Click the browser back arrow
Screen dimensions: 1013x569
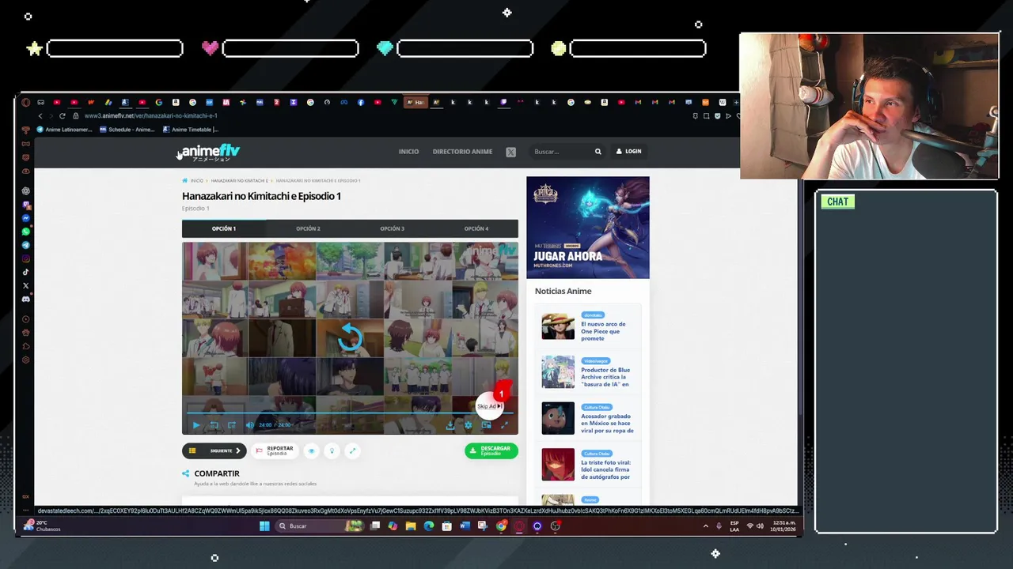point(40,116)
